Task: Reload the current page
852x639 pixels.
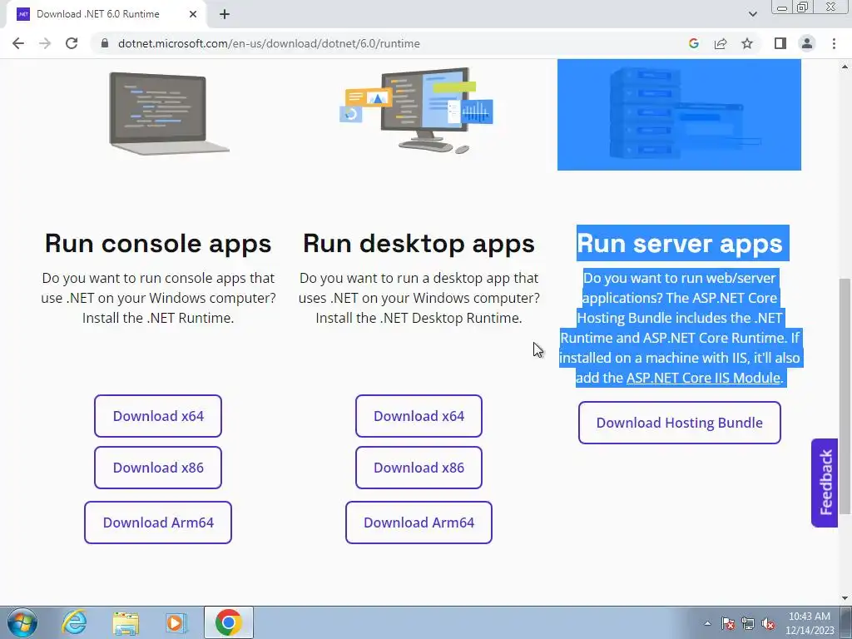Action: pos(72,43)
